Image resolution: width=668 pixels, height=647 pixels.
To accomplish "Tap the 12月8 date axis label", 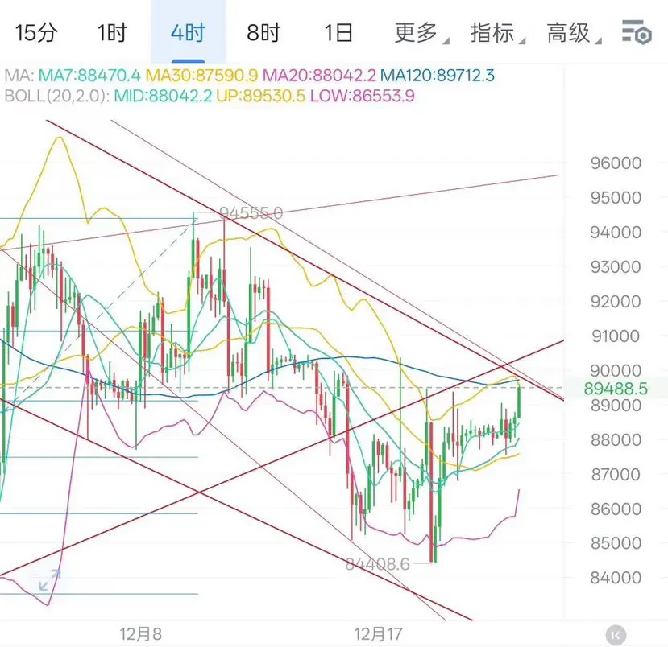I will tap(140, 634).
